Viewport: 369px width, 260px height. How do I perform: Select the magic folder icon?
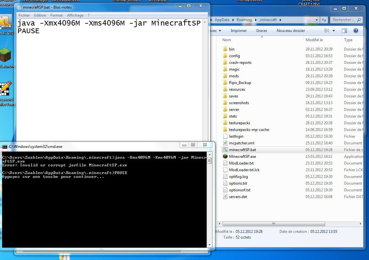point(225,69)
